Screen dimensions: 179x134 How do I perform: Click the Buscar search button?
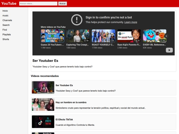point(63,4)
